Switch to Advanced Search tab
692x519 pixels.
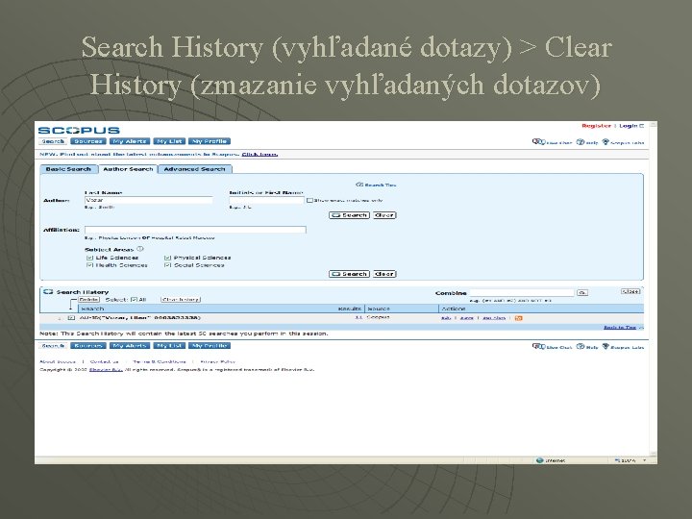(194, 169)
